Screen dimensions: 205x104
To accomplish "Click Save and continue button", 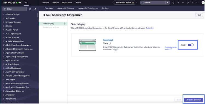I will click(193, 100).
